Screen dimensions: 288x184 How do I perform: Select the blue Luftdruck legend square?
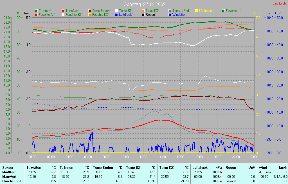coord(116,15)
